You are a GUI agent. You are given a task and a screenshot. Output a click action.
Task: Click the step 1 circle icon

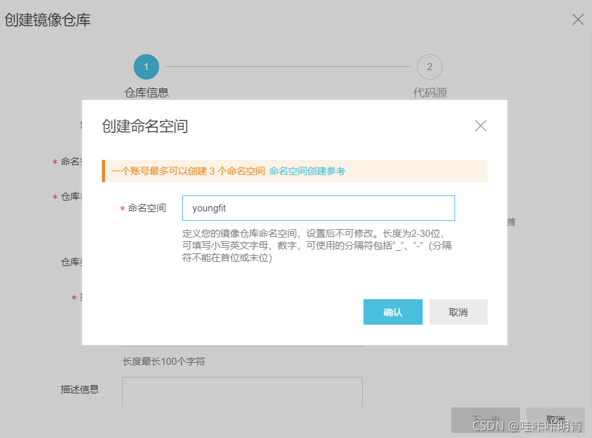click(146, 66)
